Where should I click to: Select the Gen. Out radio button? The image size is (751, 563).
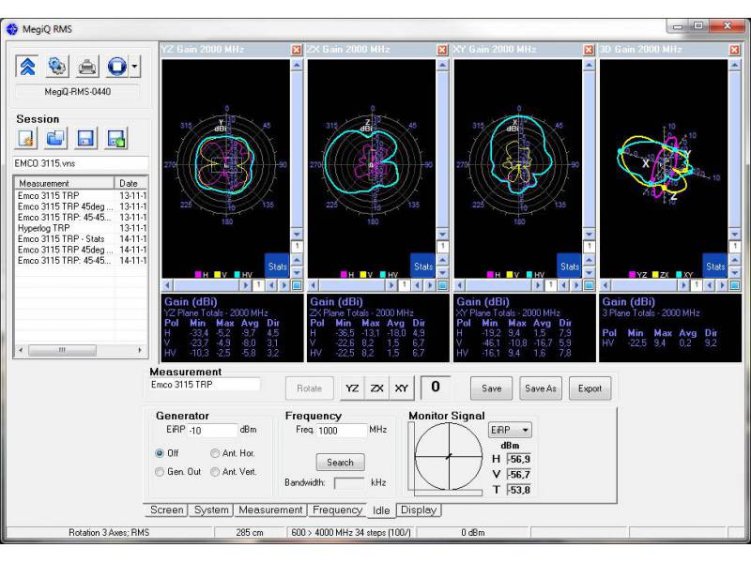tap(160, 471)
